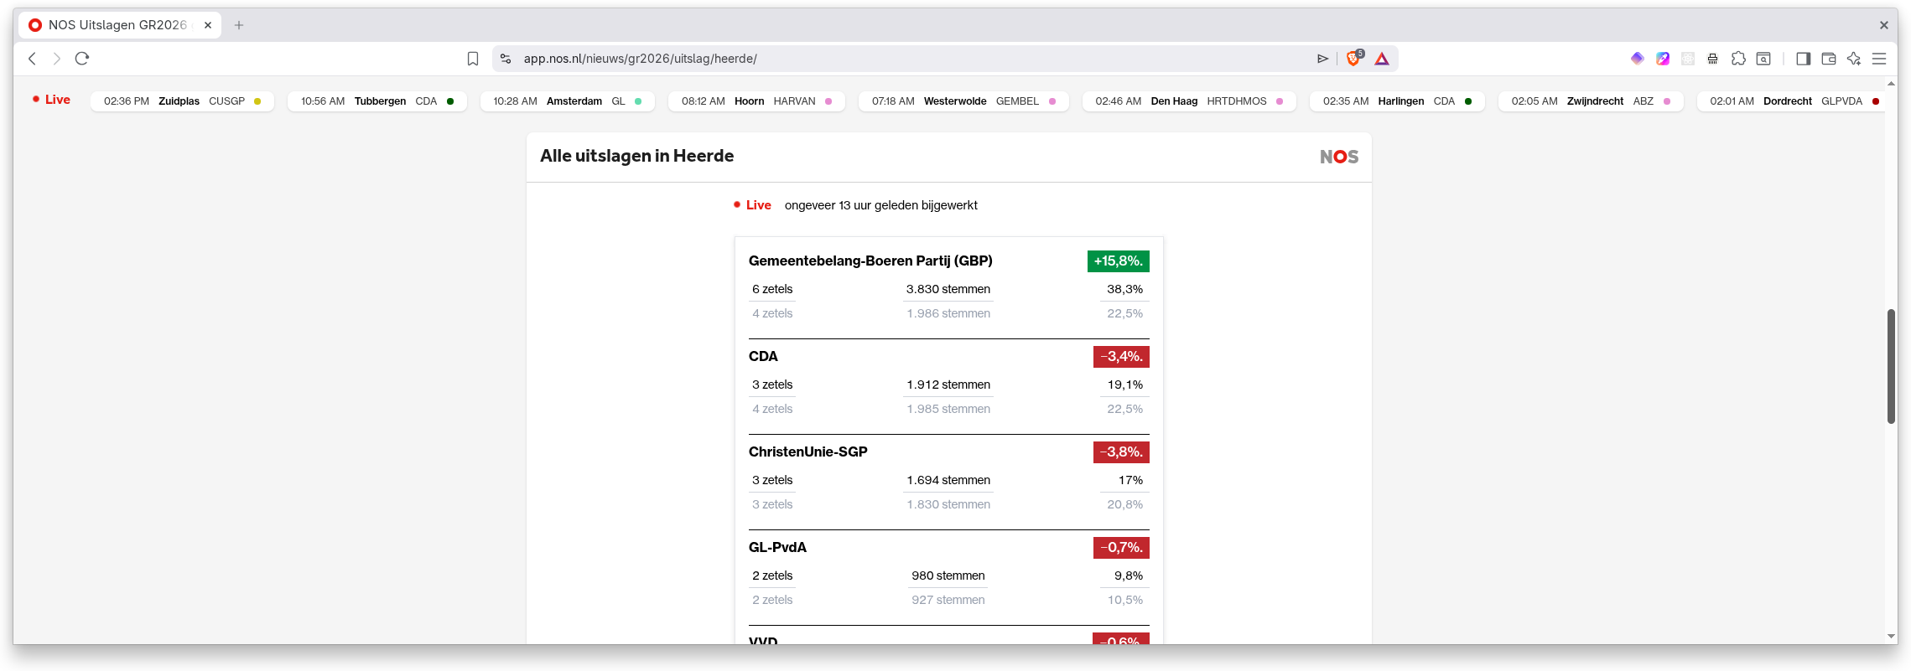Click the GL-PvdA party name

[777, 548]
